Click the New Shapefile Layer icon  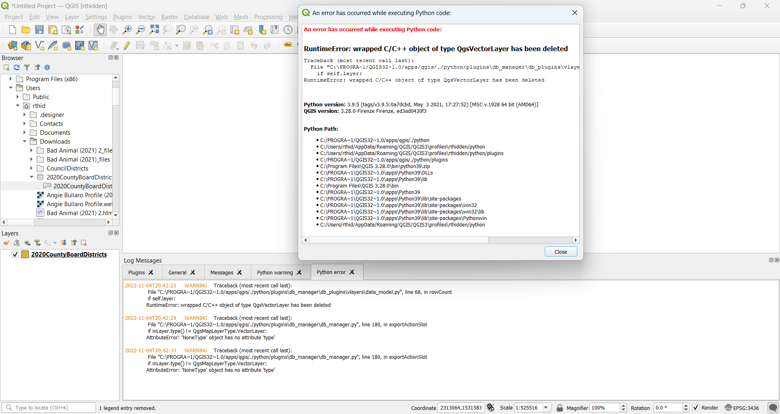39,45
